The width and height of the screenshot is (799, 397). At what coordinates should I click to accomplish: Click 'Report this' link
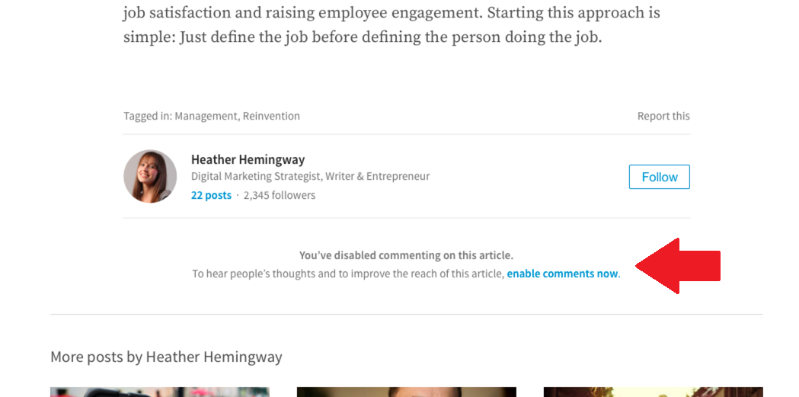pyautogui.click(x=663, y=116)
